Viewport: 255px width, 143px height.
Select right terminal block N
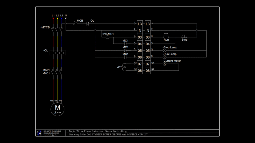click(148, 31)
